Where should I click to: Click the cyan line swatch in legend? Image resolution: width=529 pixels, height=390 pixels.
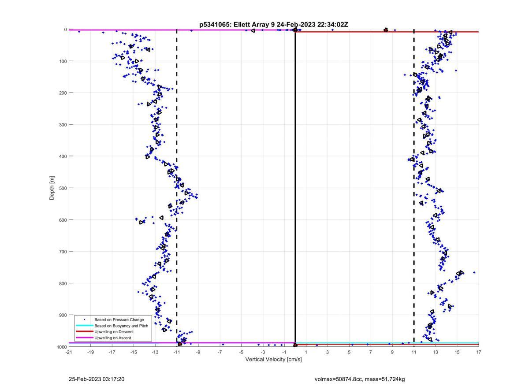click(x=84, y=326)
